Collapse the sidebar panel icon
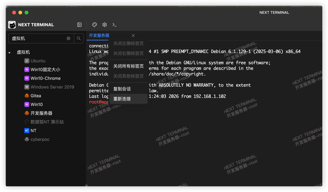The image size is (328, 192). tap(79, 25)
